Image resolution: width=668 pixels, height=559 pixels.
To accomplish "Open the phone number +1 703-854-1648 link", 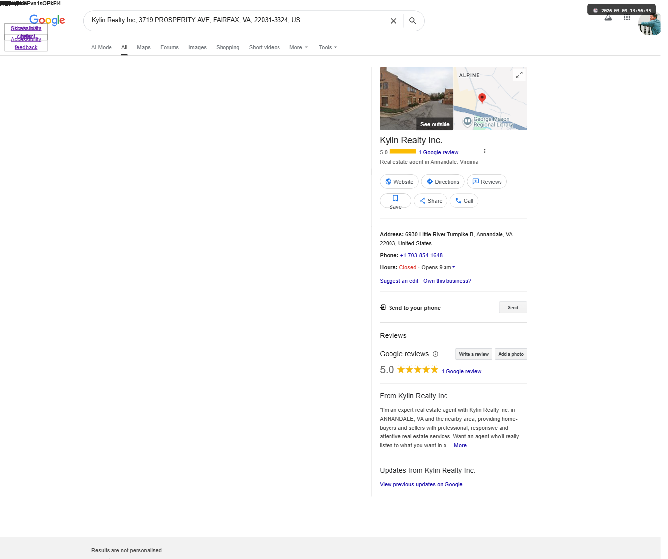I will [421, 255].
